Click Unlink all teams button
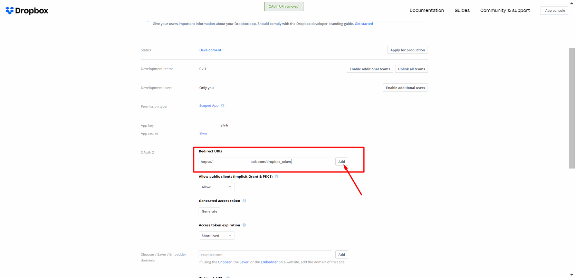This screenshot has height=278, width=575. (x=411, y=69)
